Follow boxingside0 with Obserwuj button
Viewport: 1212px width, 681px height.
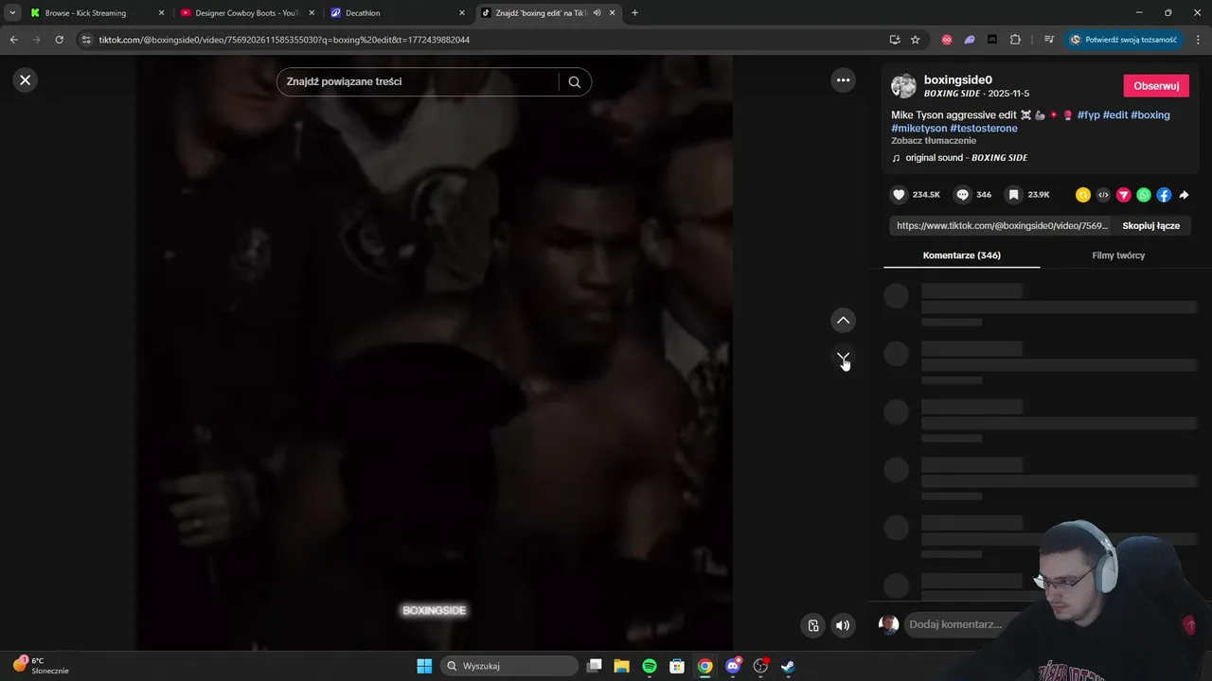point(1155,86)
